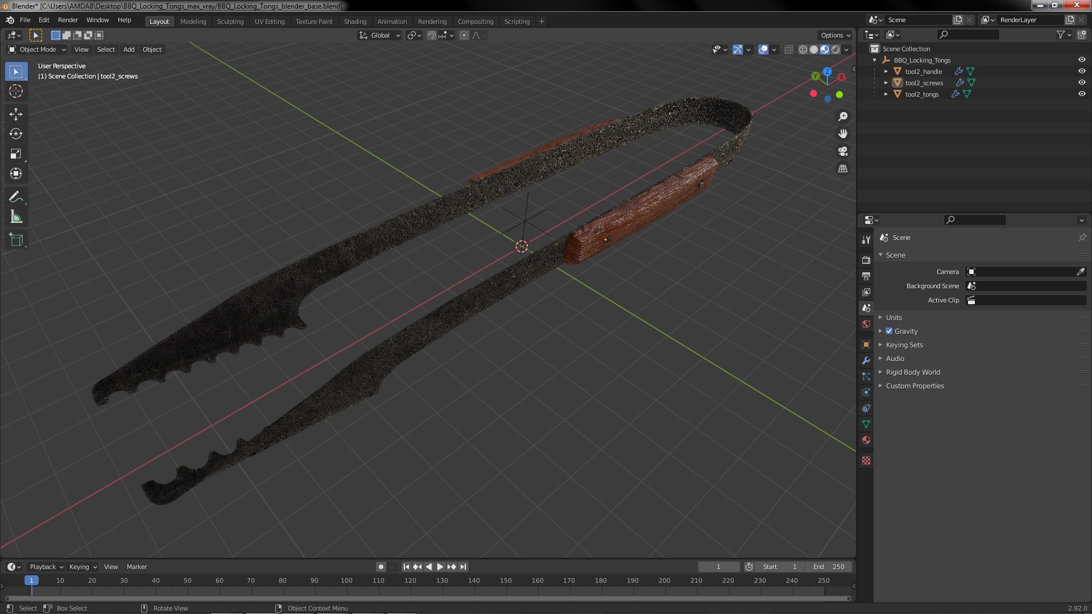Image resolution: width=1092 pixels, height=614 pixels.
Task: Switch to the Shading workspace tab
Action: 355,22
